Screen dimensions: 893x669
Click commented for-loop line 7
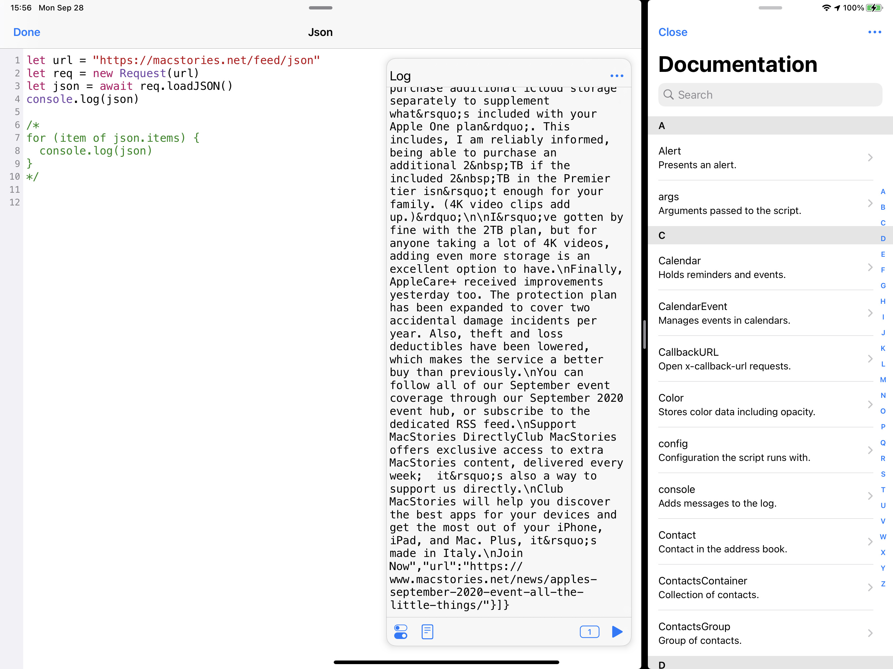tap(113, 138)
